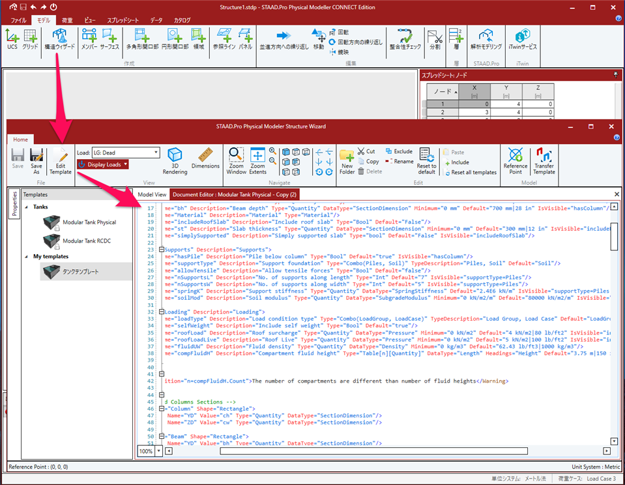Open the vertical Properties side tab
This screenshot has height=485, width=625.
(x=15, y=203)
